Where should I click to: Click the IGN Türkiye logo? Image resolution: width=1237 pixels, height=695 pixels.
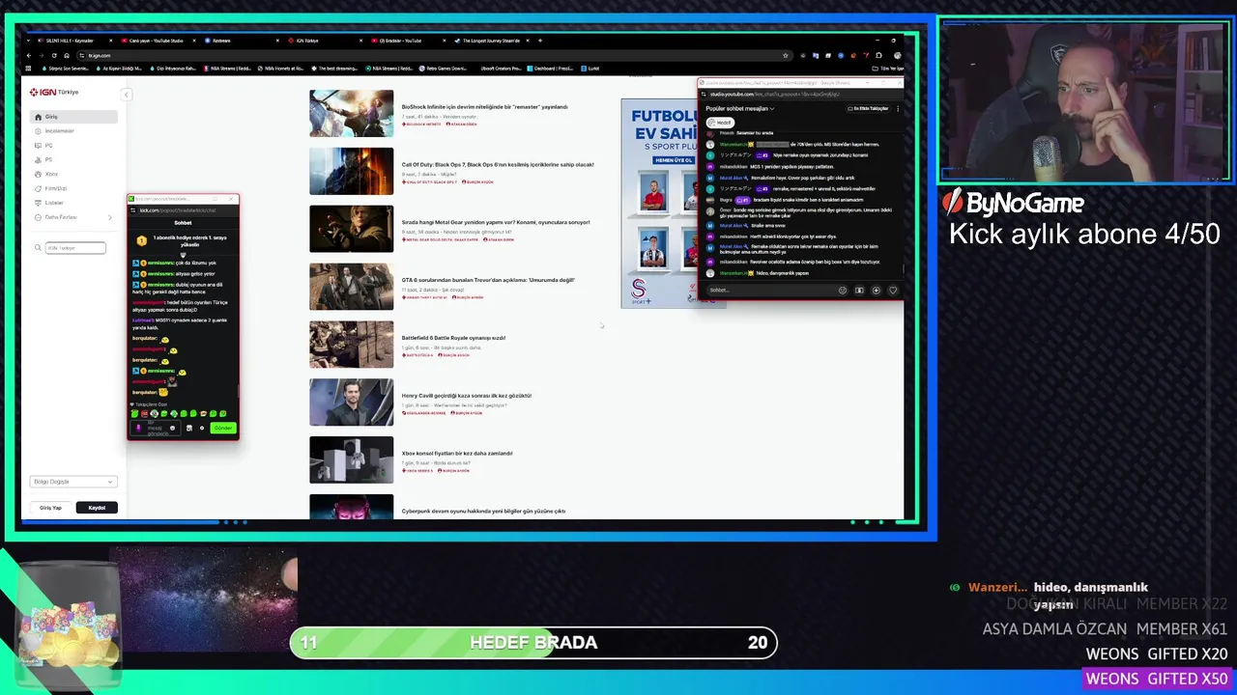[54, 92]
